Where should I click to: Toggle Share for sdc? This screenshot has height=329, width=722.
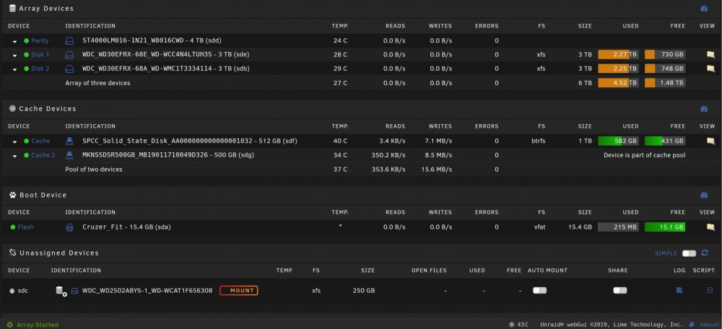(x=619, y=290)
